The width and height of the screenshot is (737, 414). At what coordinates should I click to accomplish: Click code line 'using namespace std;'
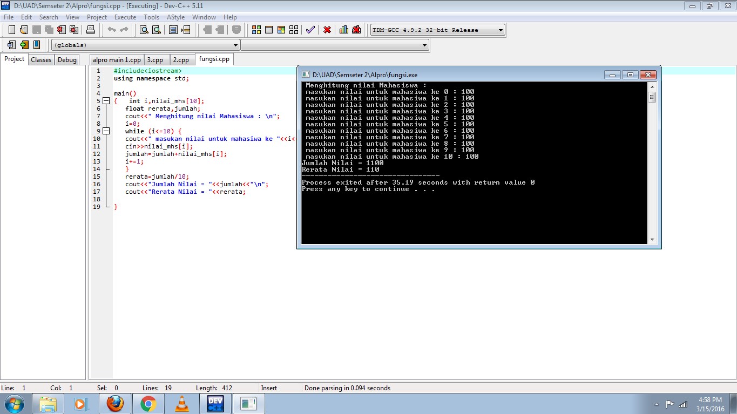pyautogui.click(x=152, y=78)
